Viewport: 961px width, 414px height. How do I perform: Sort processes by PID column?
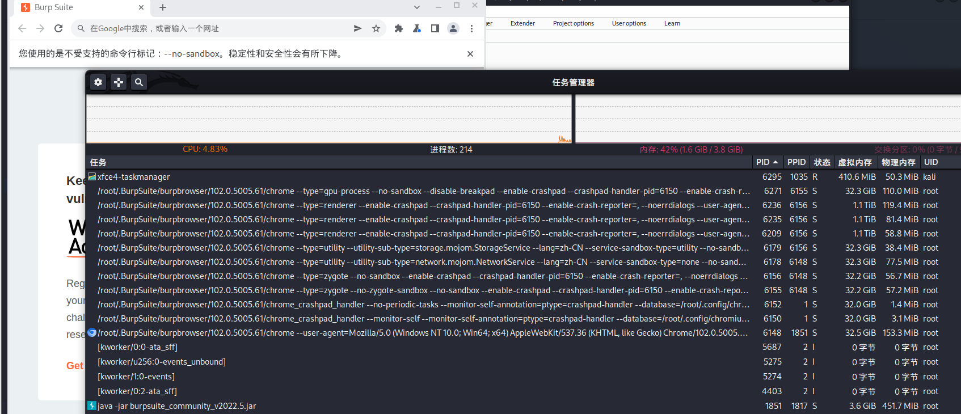pyautogui.click(x=768, y=162)
